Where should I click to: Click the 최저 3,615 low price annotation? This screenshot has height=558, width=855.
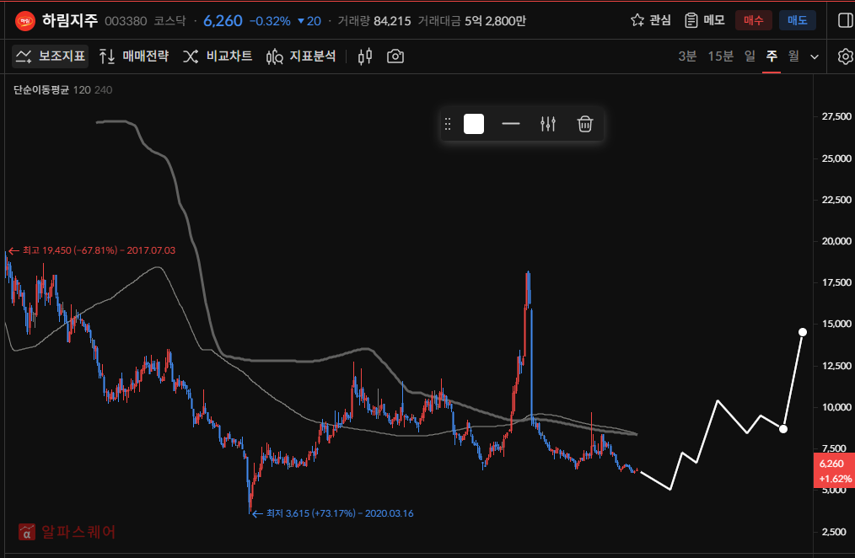[333, 513]
